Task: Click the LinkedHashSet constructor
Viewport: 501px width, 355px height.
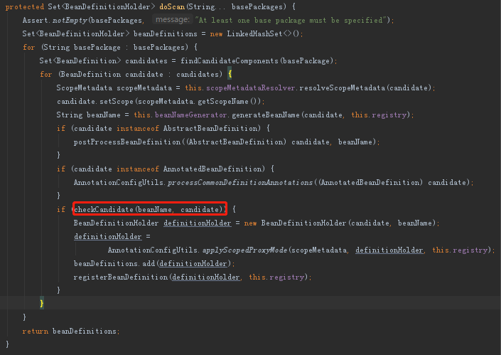Action: 254,34
